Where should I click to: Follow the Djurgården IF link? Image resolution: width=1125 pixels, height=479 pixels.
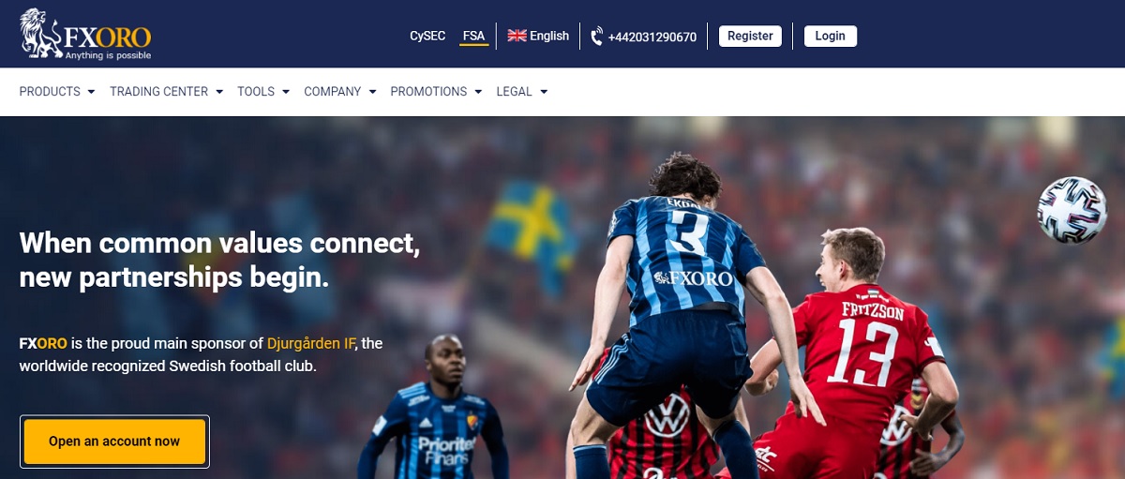point(312,343)
